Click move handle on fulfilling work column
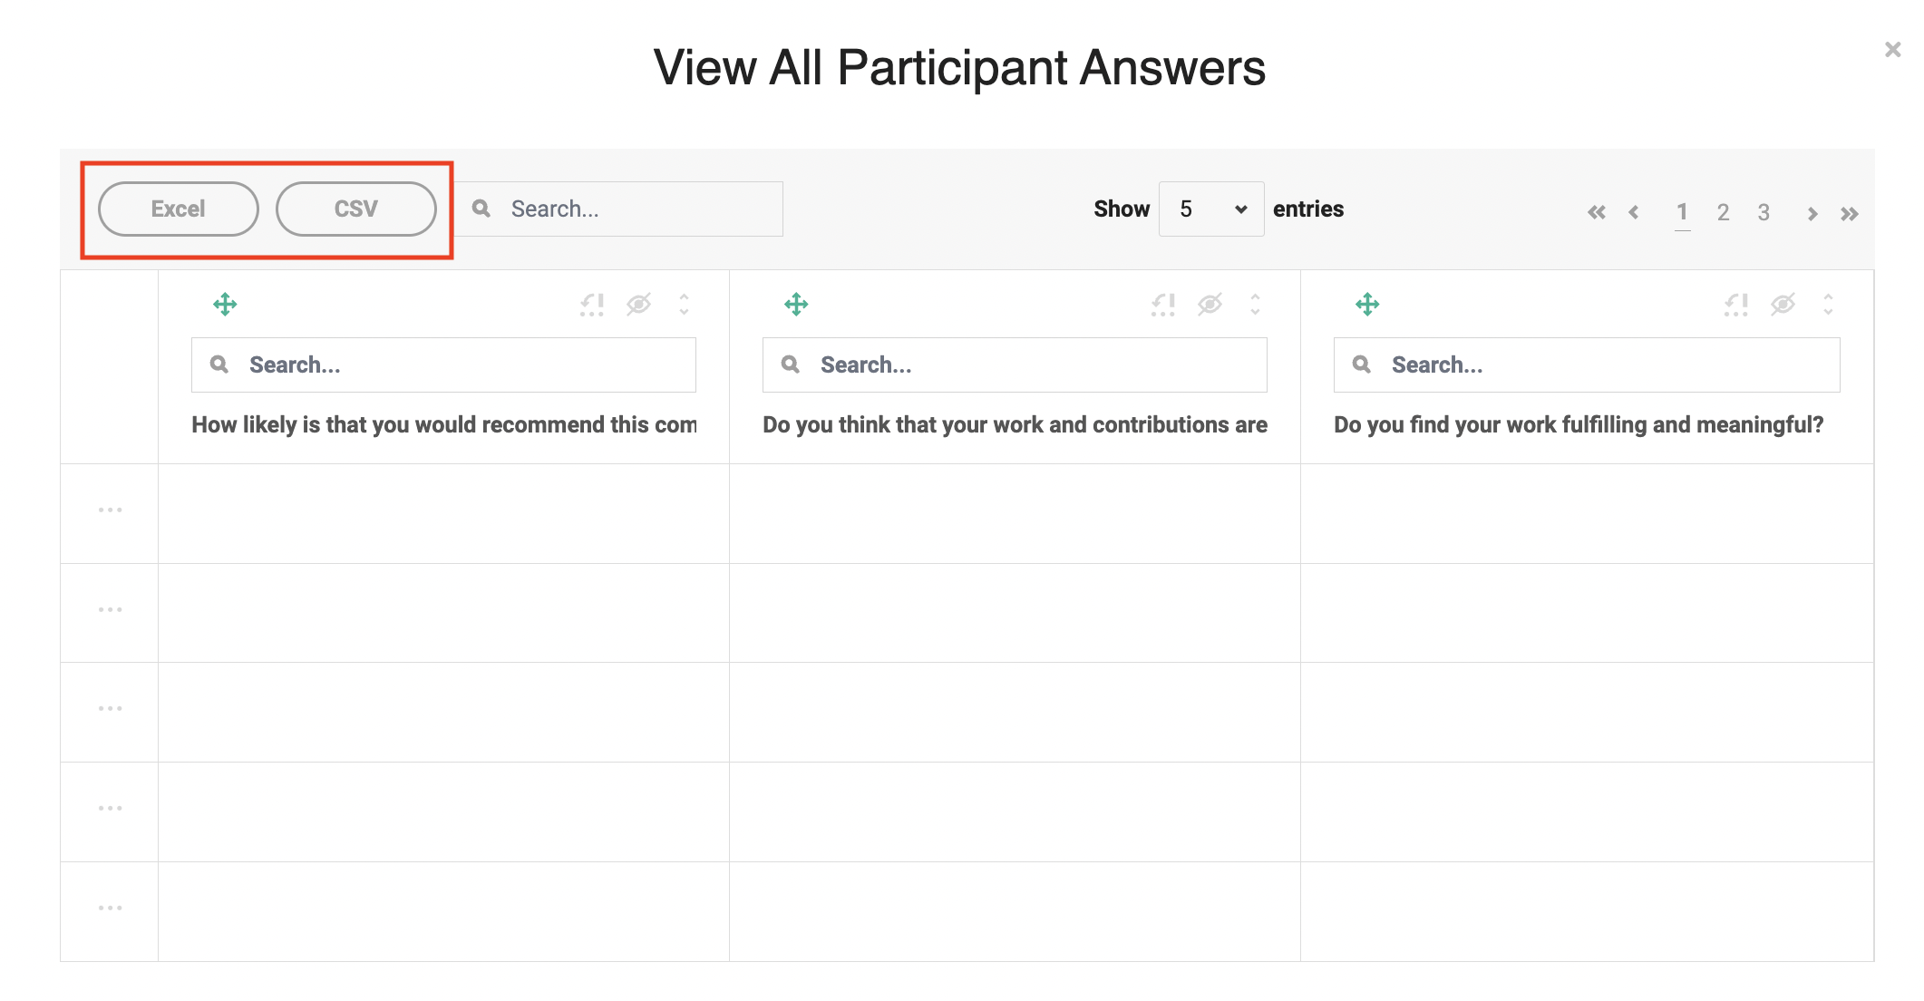 tap(1367, 304)
